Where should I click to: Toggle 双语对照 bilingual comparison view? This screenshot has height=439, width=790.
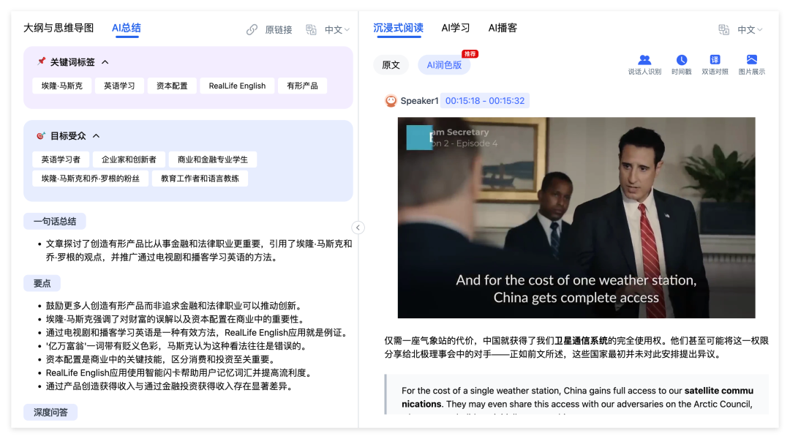pos(715,60)
